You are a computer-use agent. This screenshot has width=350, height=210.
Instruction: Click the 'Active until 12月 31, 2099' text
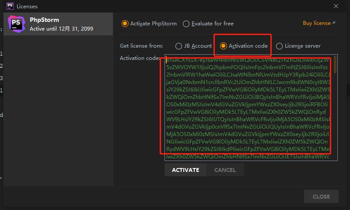click(x=61, y=28)
